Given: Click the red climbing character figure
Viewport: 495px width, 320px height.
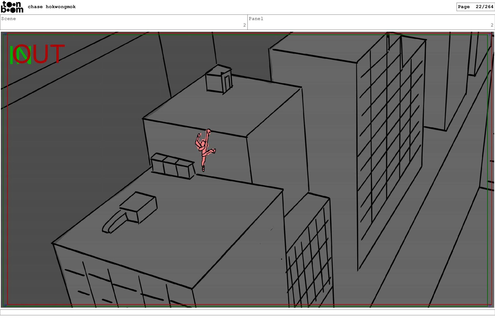Looking at the screenshot, I should click(x=204, y=150).
